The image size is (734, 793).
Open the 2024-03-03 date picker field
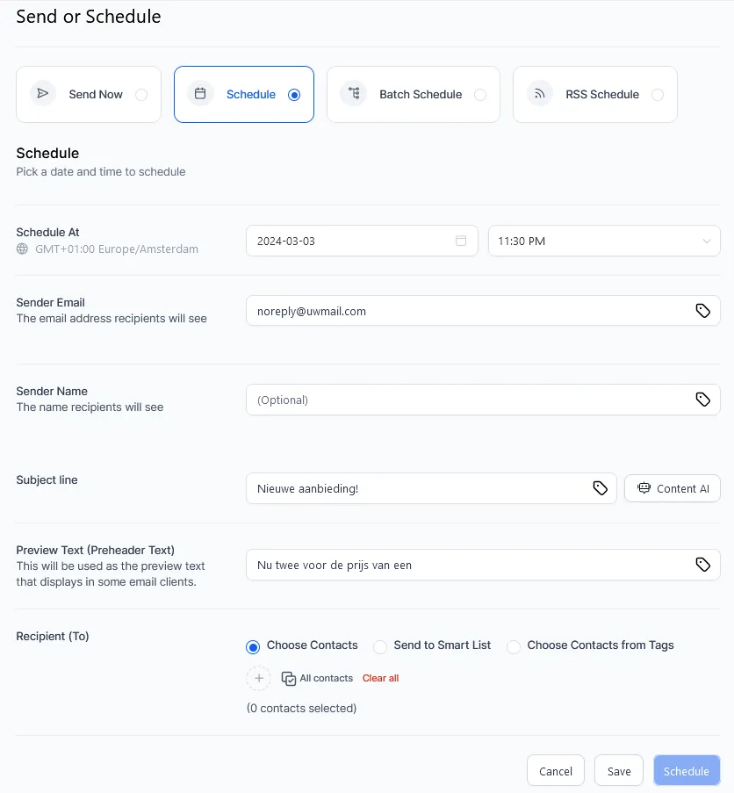click(x=362, y=241)
